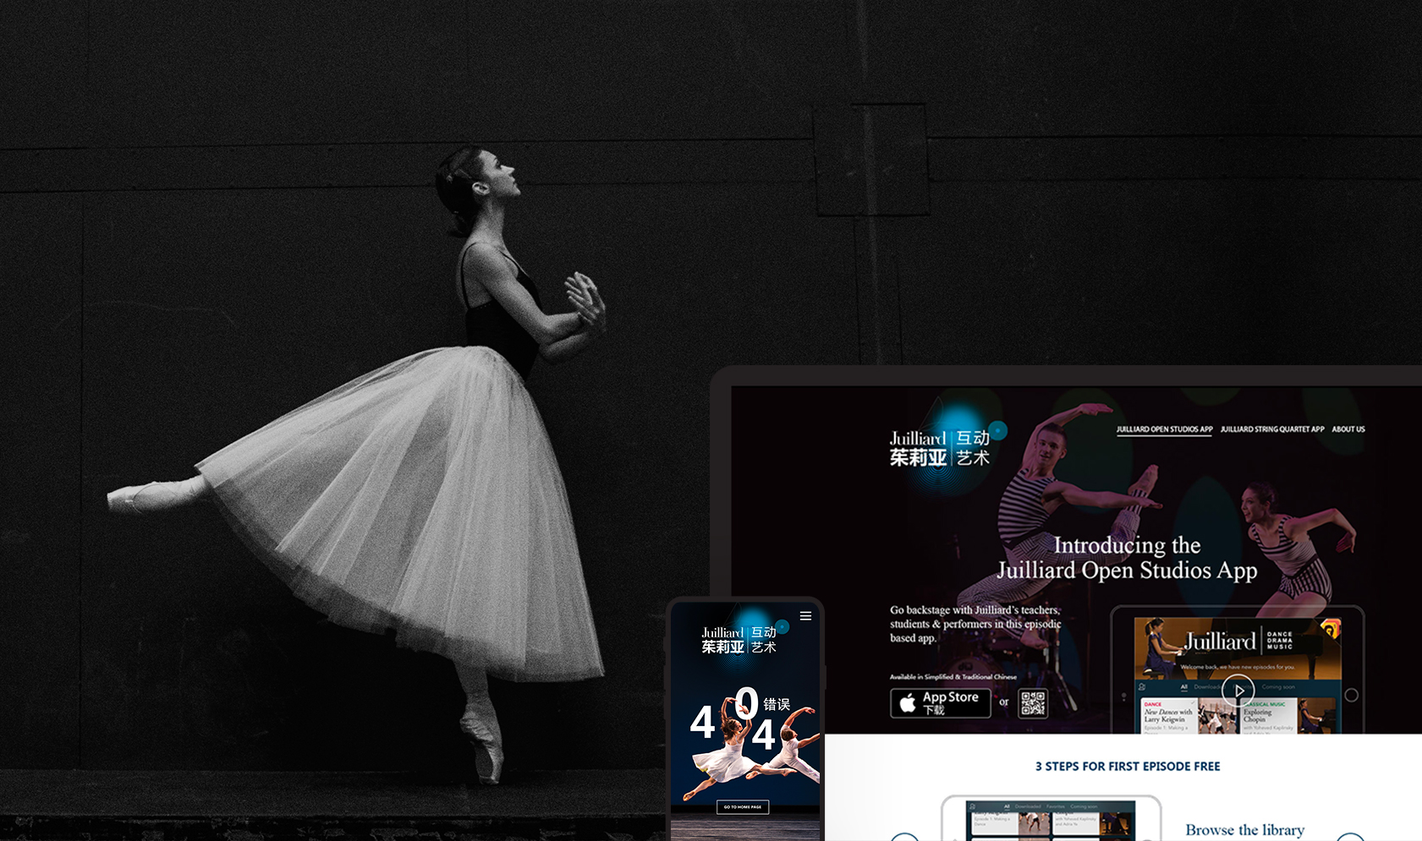Click the Juilliard 互动艺术 logo
Viewport: 1422px width, 841px height.
[x=941, y=446]
